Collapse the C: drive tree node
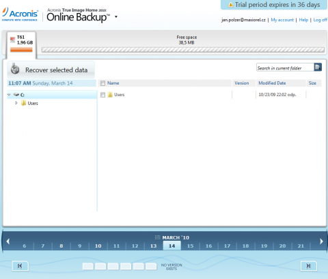 pyautogui.click(x=9, y=95)
